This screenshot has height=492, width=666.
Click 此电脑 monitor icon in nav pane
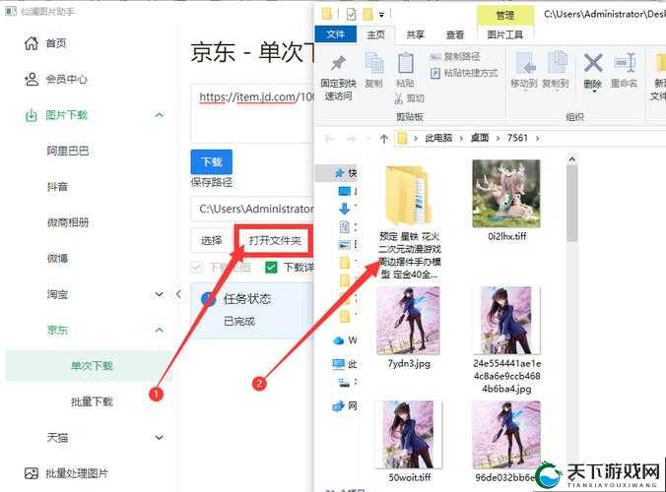point(339,364)
